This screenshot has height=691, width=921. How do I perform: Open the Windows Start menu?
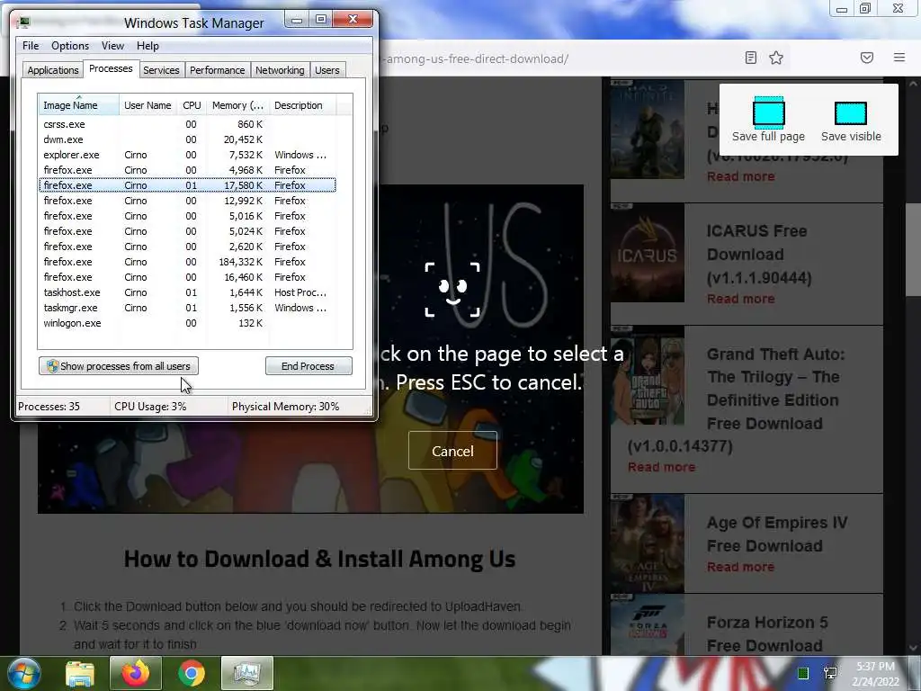pyautogui.click(x=22, y=673)
